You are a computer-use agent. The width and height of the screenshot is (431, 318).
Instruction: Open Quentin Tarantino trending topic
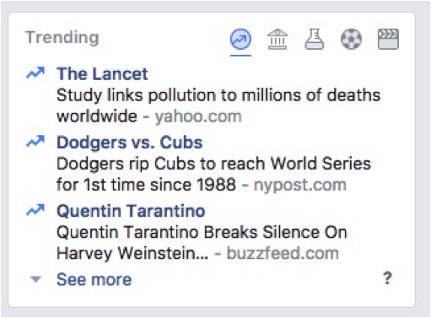point(131,211)
